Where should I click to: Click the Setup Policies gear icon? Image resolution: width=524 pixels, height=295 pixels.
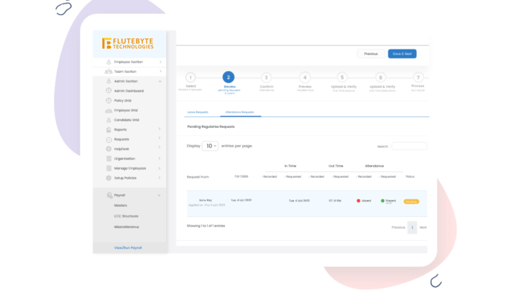[108, 178]
